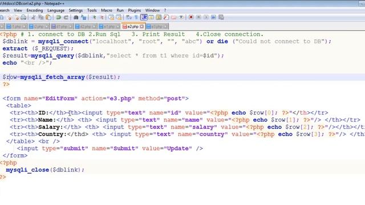Close the e1.php tab
The width and height of the screenshot is (365, 205).
pyautogui.click(x=118, y=27)
